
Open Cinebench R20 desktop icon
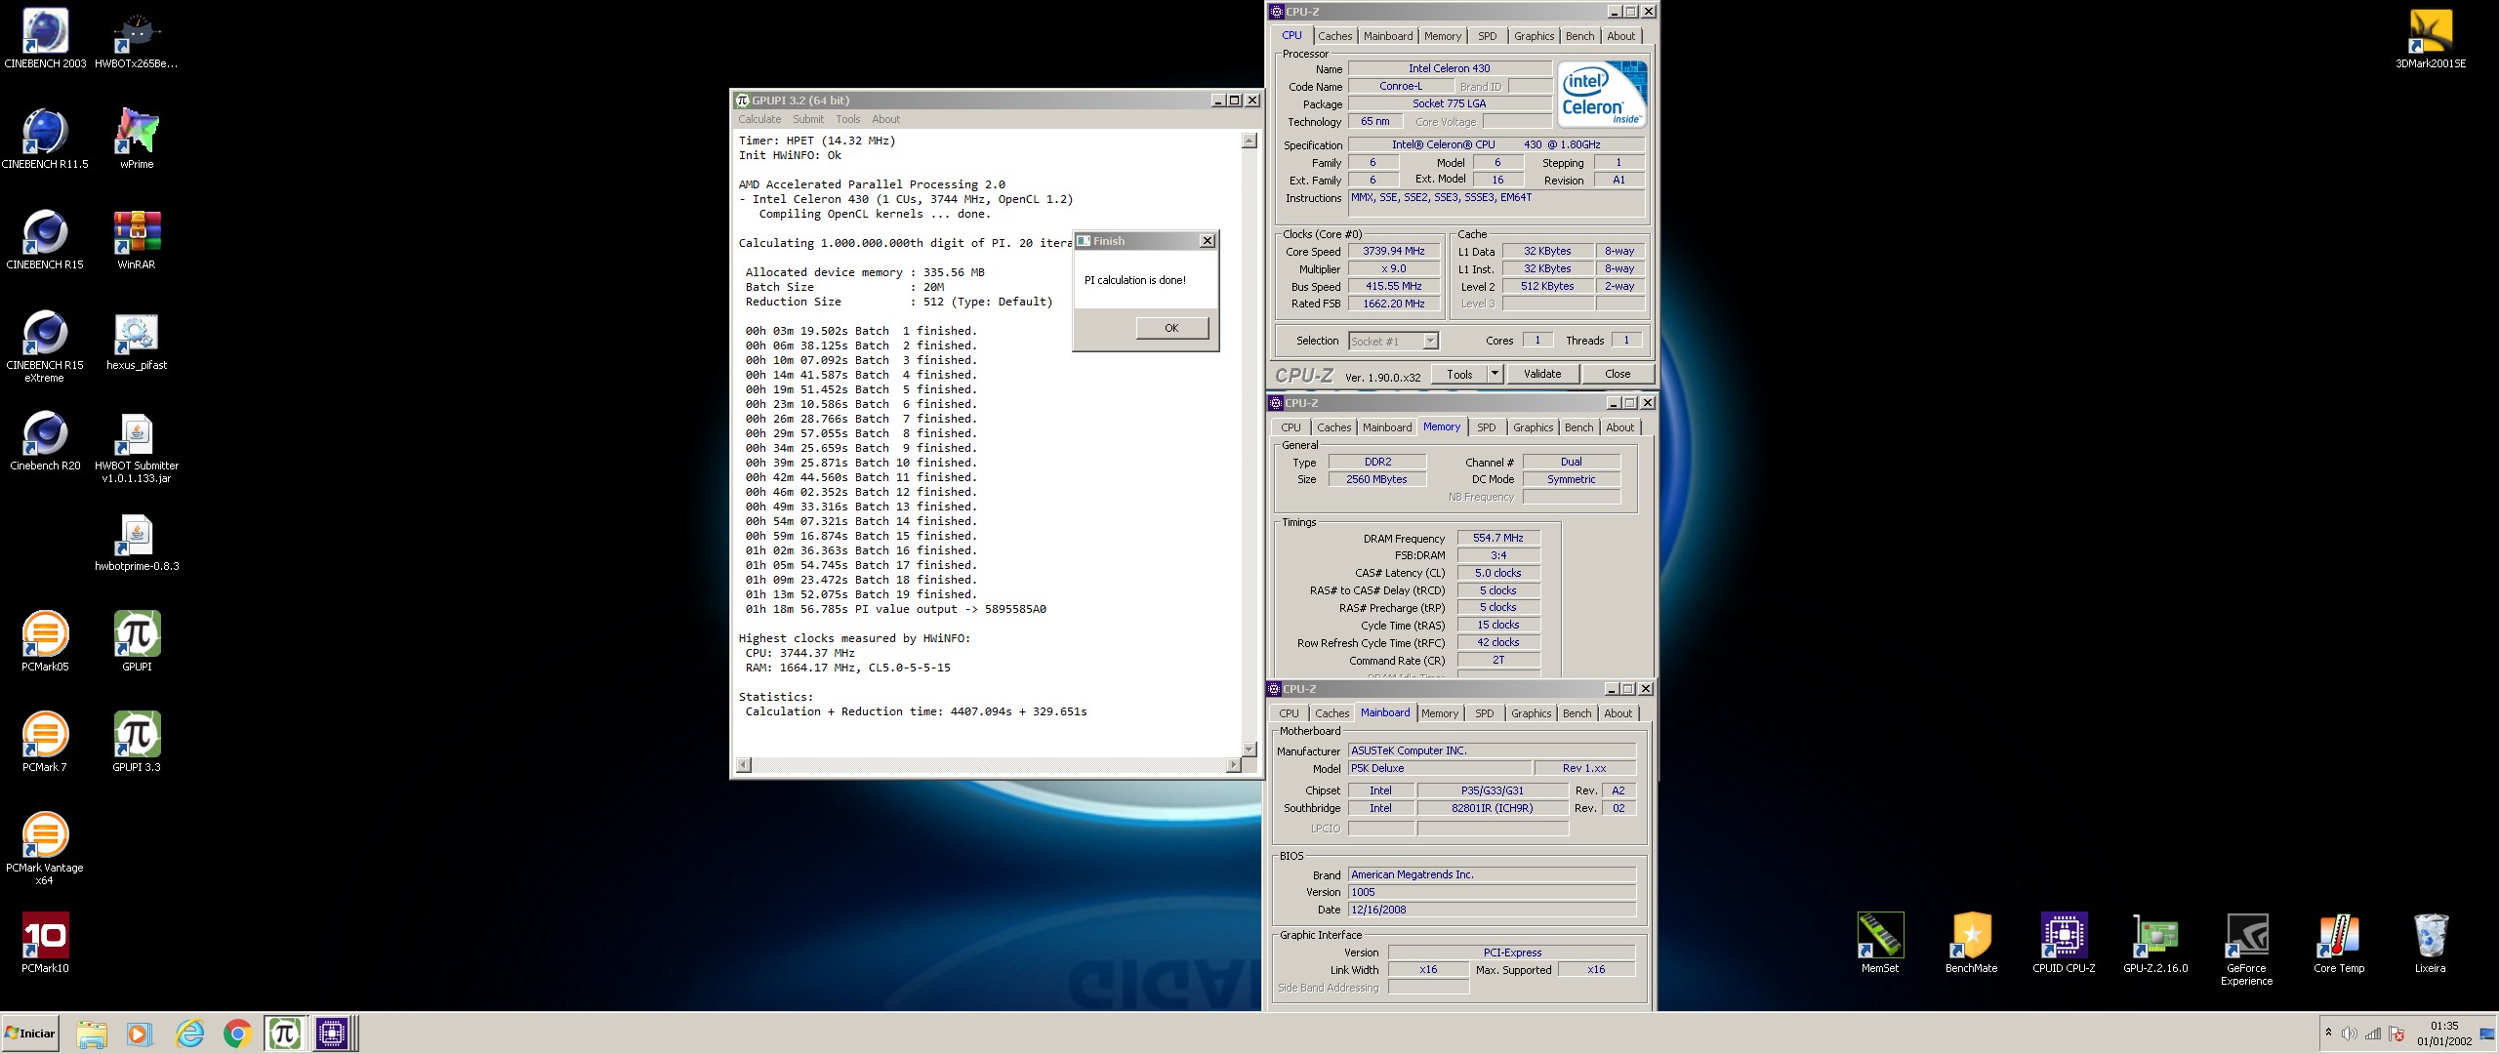pos(45,441)
